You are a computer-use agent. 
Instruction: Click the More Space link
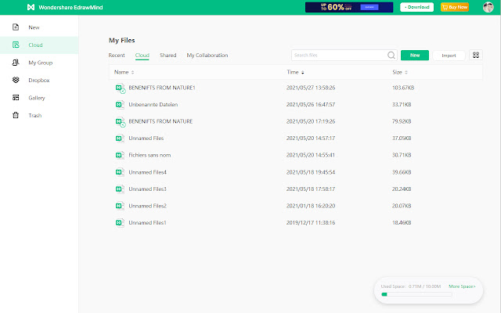[x=462, y=286]
